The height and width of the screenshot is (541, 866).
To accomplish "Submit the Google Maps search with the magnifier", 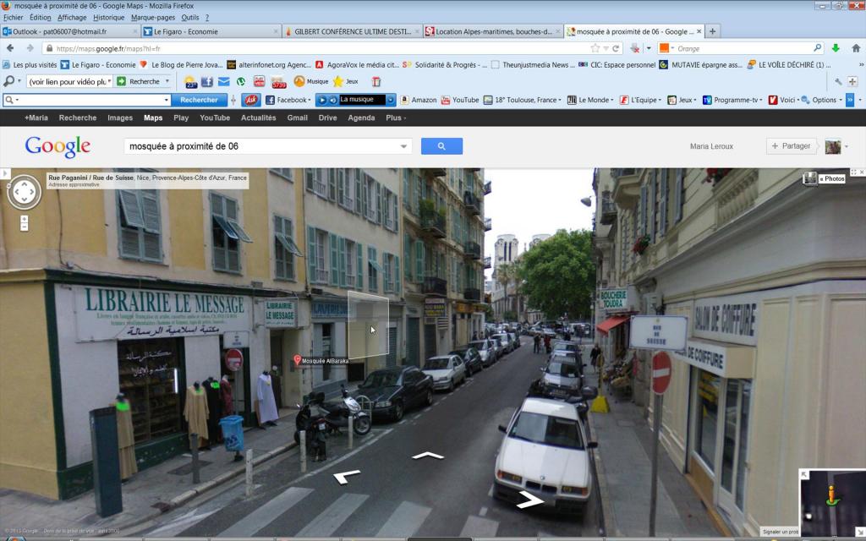I will (441, 146).
